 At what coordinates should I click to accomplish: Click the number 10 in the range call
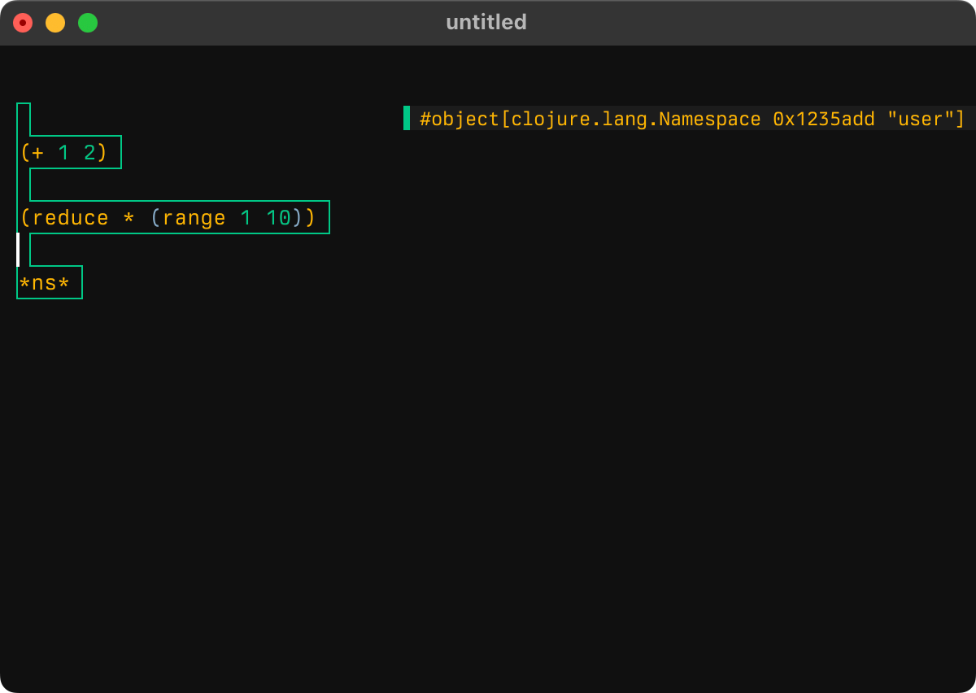(278, 218)
